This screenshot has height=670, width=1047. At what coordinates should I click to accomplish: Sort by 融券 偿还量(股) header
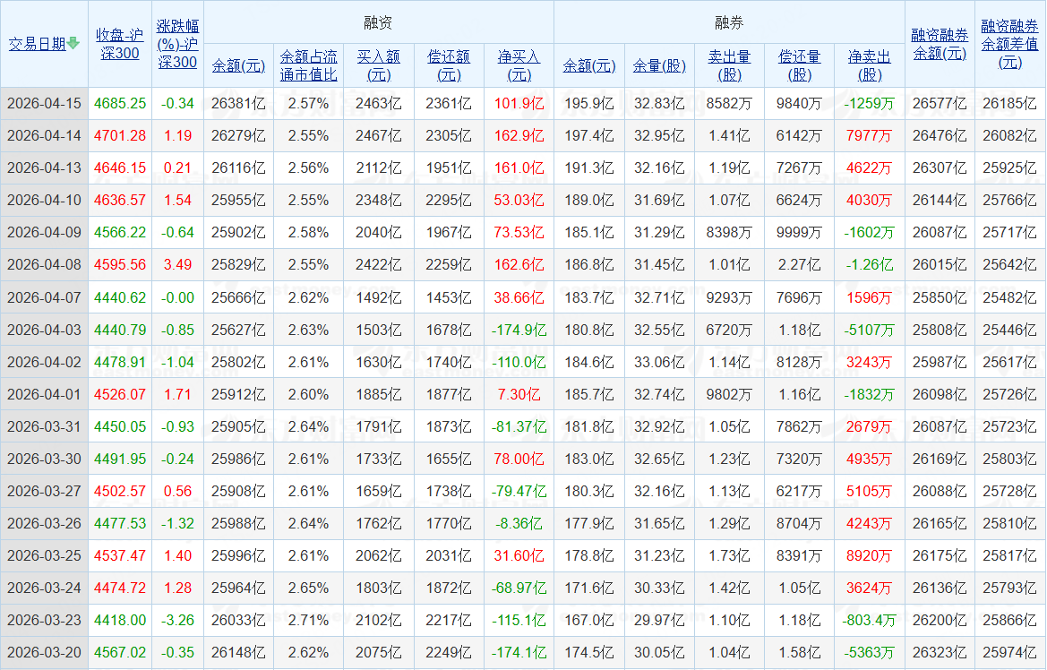[x=799, y=65]
